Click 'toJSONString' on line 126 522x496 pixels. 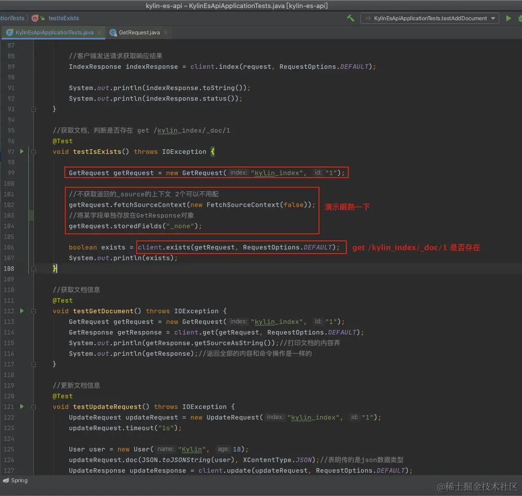tap(186, 460)
